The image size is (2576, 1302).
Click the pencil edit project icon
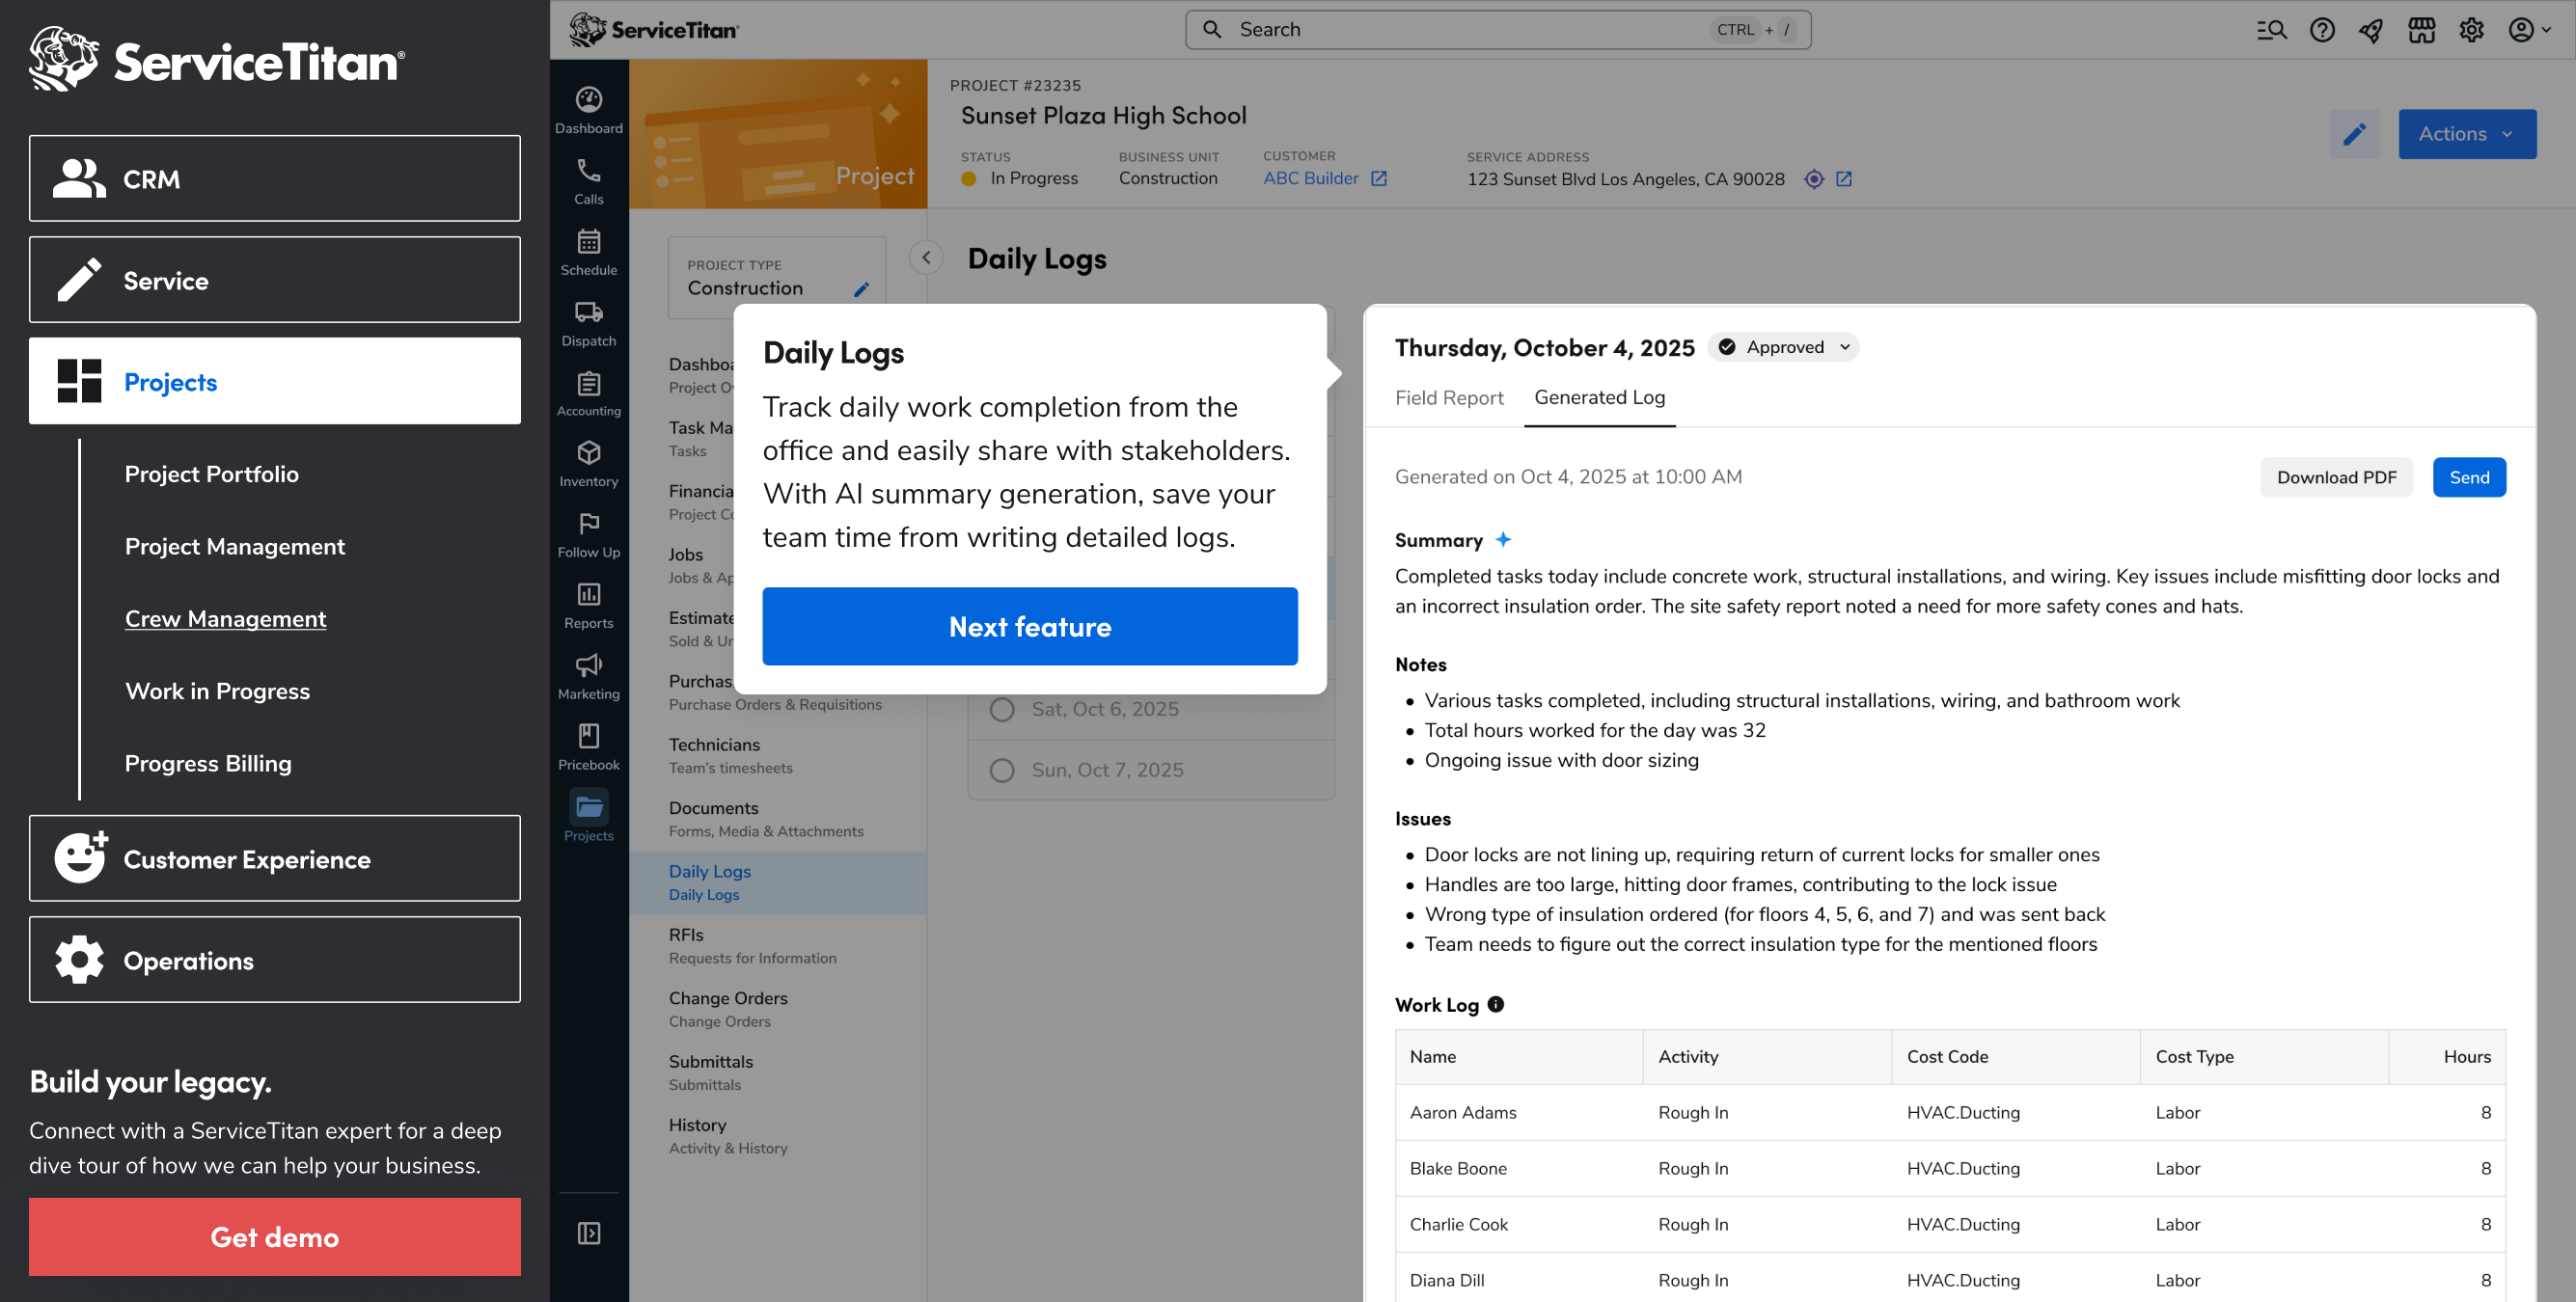pos(2354,134)
